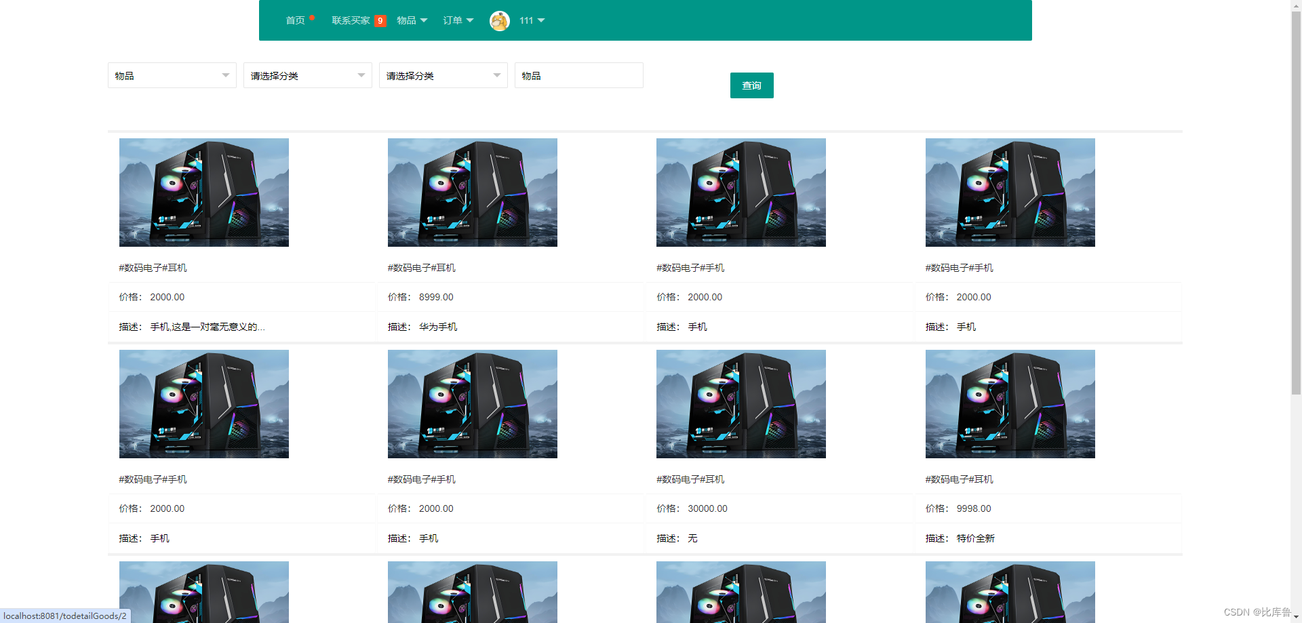Open the first 请选择分类 dropdown
The width and height of the screenshot is (1302, 623).
click(308, 75)
